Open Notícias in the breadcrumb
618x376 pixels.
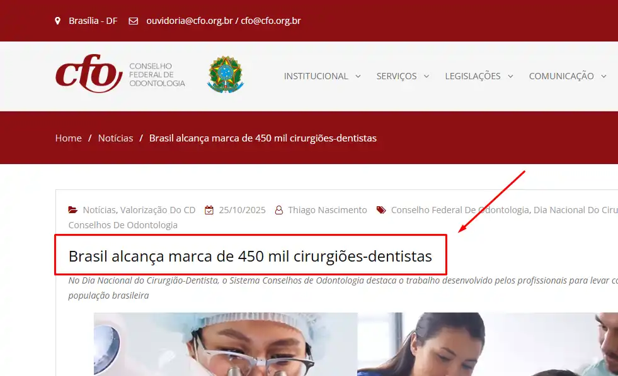pos(115,138)
